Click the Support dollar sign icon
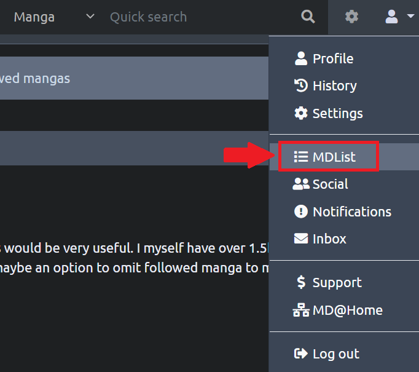 coord(301,282)
